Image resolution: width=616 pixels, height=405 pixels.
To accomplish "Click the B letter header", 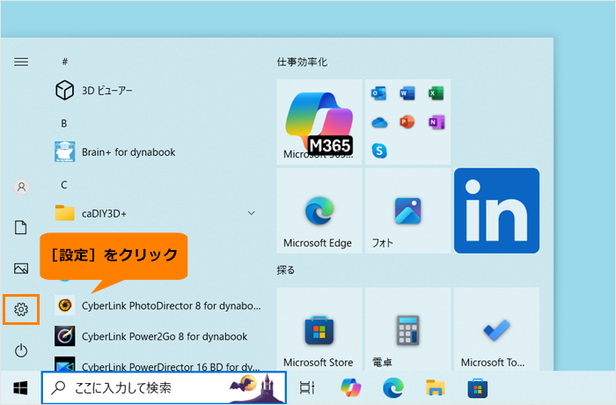I will click(x=64, y=123).
